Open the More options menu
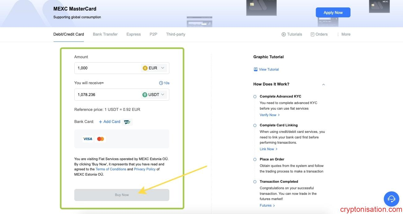Screen dimensions: 403x214 344,34
